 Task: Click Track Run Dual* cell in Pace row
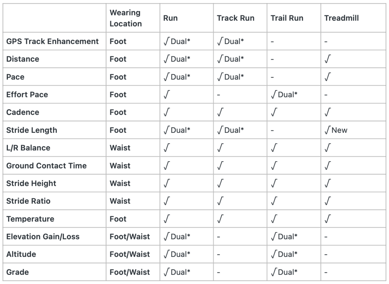tap(230, 77)
